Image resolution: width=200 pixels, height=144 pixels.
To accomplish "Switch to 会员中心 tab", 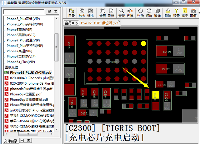I will pos(71,23).
